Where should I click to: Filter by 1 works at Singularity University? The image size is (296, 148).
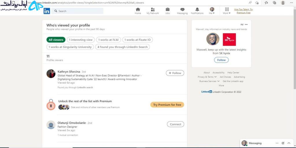point(70,47)
